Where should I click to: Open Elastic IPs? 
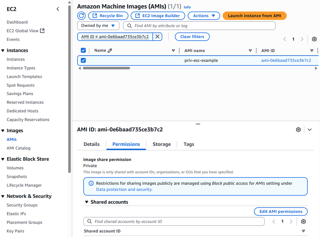[x=16, y=214]
